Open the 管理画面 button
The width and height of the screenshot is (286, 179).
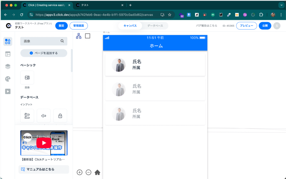(x=78, y=26)
